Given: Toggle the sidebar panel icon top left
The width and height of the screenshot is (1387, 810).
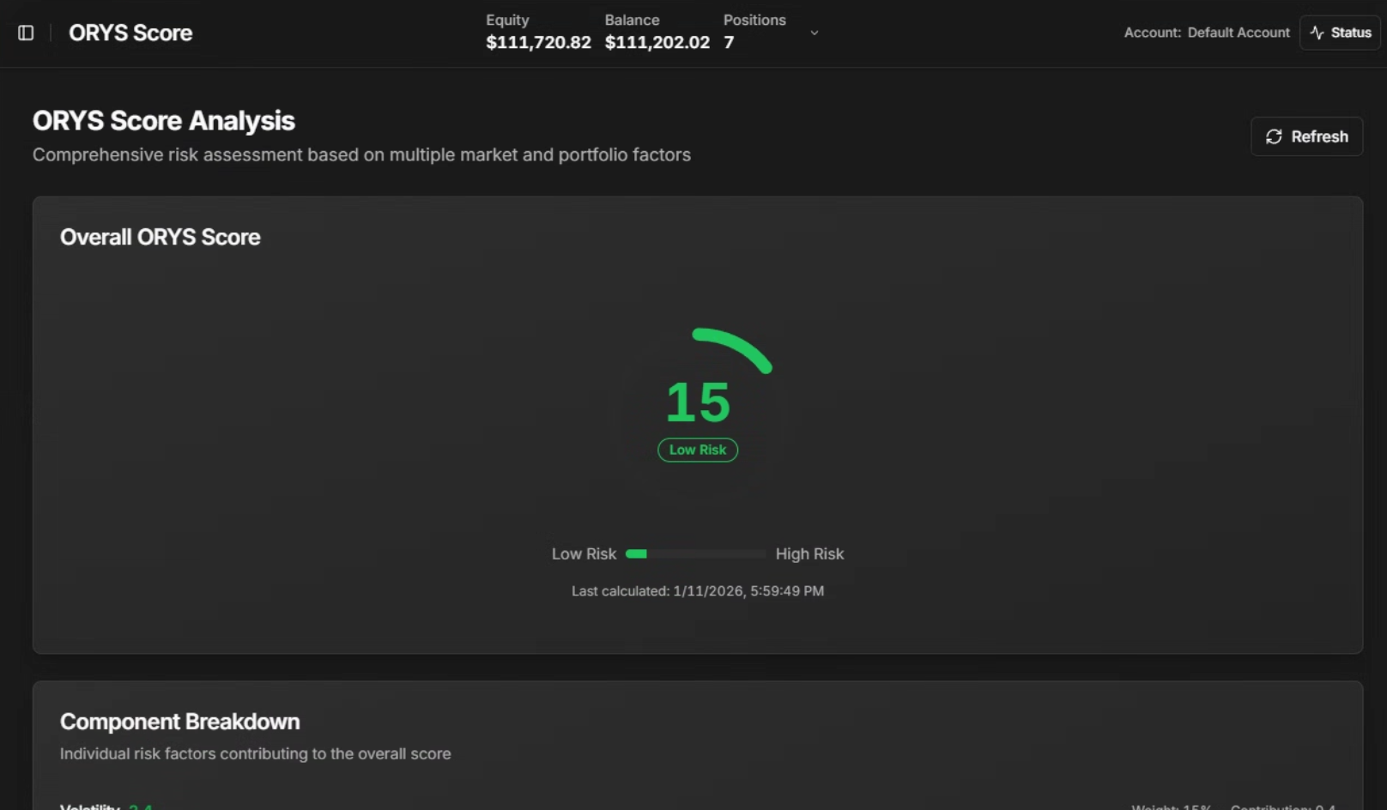Looking at the screenshot, I should [25, 33].
